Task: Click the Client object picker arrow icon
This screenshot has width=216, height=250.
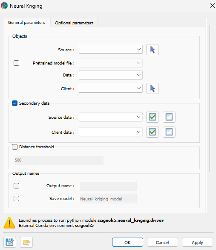Action: (x=153, y=88)
